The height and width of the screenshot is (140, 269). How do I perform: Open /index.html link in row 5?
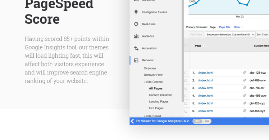click(x=205, y=103)
